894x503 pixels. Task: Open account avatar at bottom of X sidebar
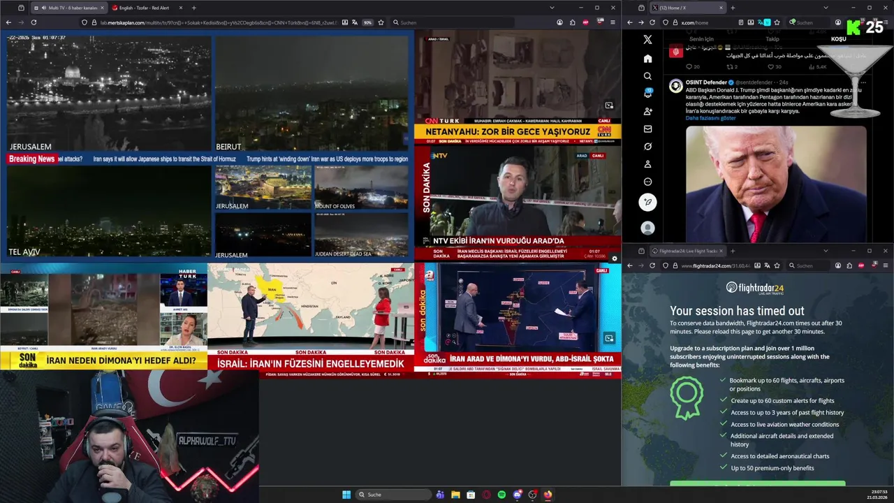click(x=647, y=228)
